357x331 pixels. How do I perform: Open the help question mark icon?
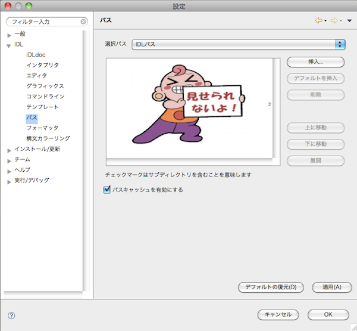(11, 315)
